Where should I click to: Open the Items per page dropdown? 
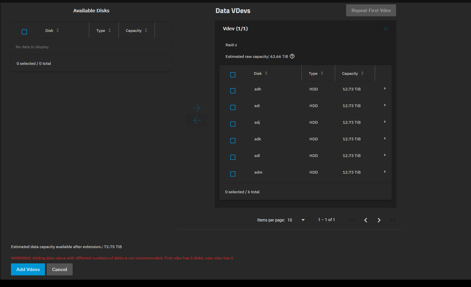point(296,220)
